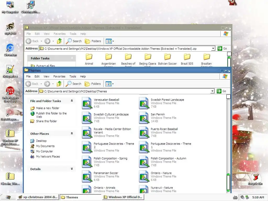Image resolution: width=268 pixels, height=201 pixels.
Task: Open DataWagon desktop shortcut
Action: pos(10,114)
